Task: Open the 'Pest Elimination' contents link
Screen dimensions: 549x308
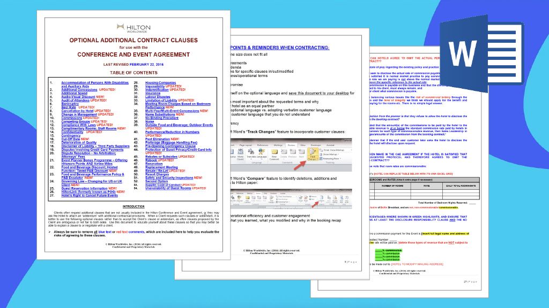Action: pyautogui.click(x=158, y=139)
